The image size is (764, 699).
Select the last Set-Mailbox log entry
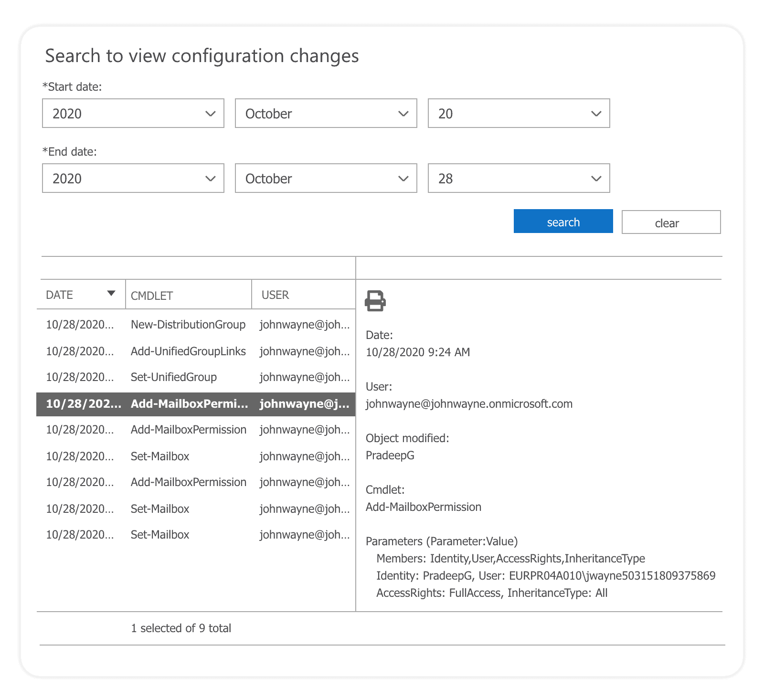188,535
